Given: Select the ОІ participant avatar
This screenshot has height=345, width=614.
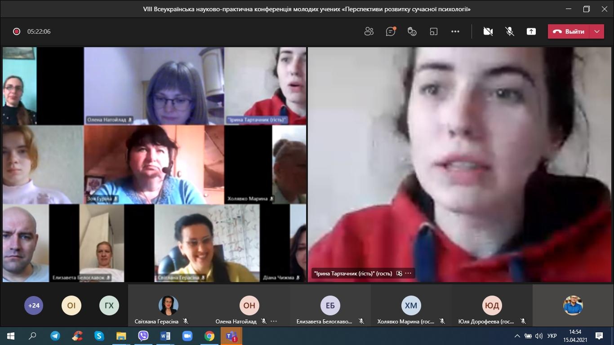Looking at the screenshot, I should pyautogui.click(x=71, y=306).
